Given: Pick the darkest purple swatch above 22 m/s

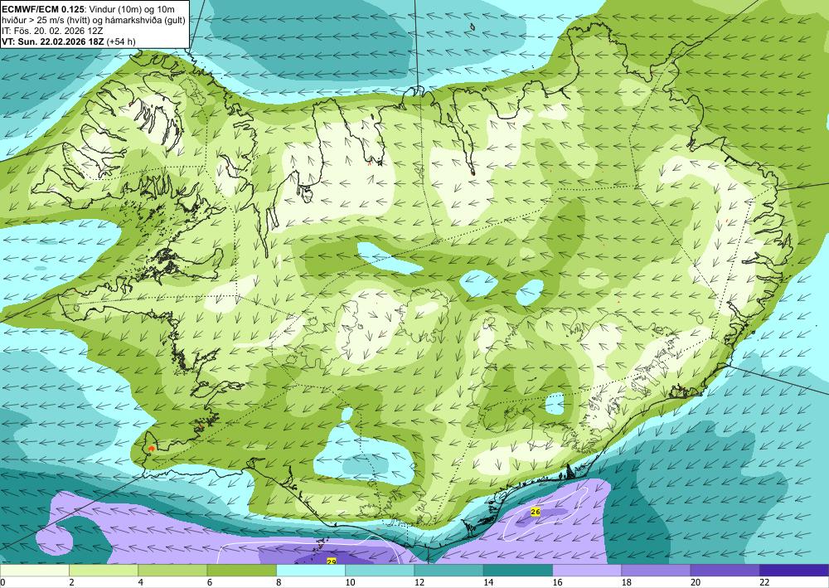Looking at the screenshot, I should 794,571.
